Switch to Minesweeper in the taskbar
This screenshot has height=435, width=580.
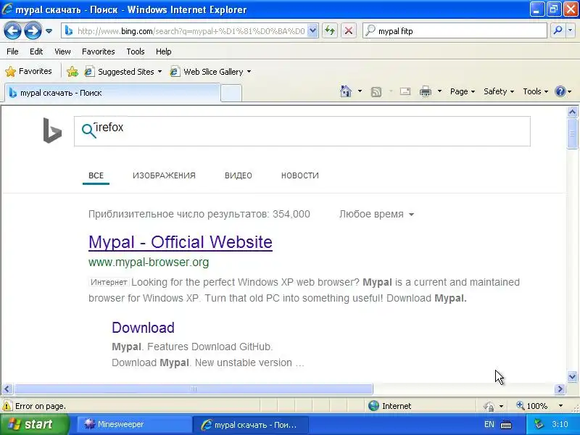pos(135,424)
